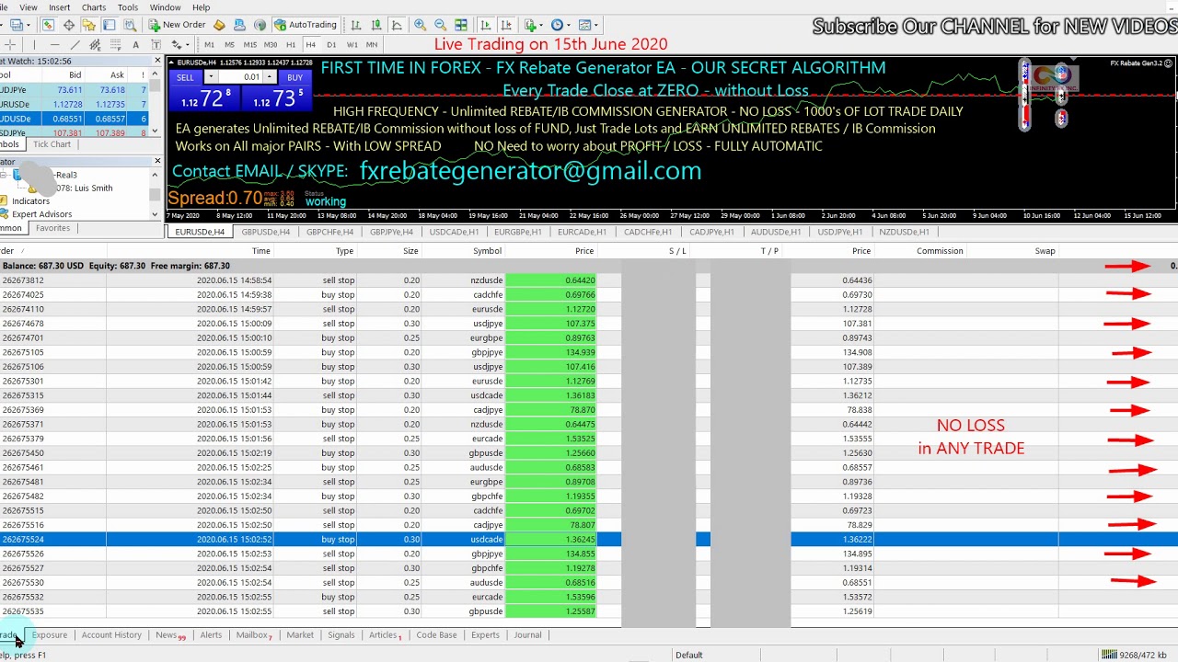Toggle the Data Window crosshair-target icon
Screen dimensions: 1178x662
[x=69, y=25]
